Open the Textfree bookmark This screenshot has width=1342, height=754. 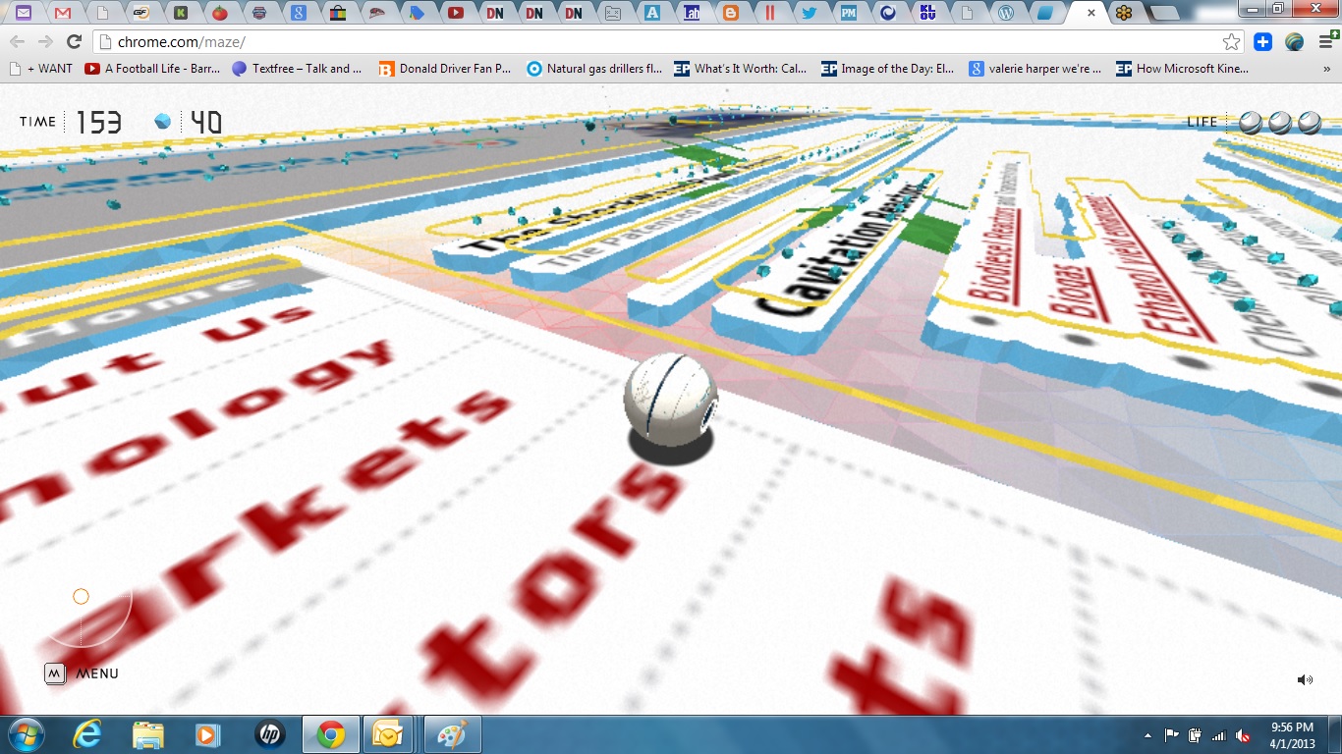coord(298,69)
